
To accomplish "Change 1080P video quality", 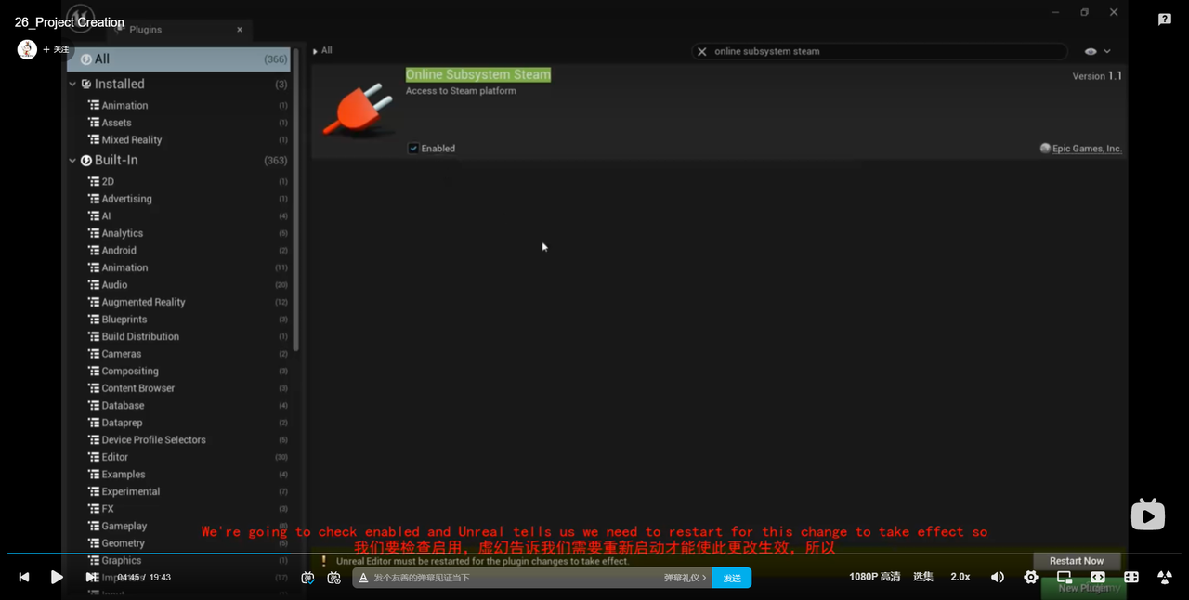I will 874,577.
